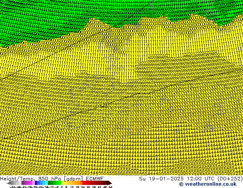Click the '142' contour label on the map

point(104,106)
